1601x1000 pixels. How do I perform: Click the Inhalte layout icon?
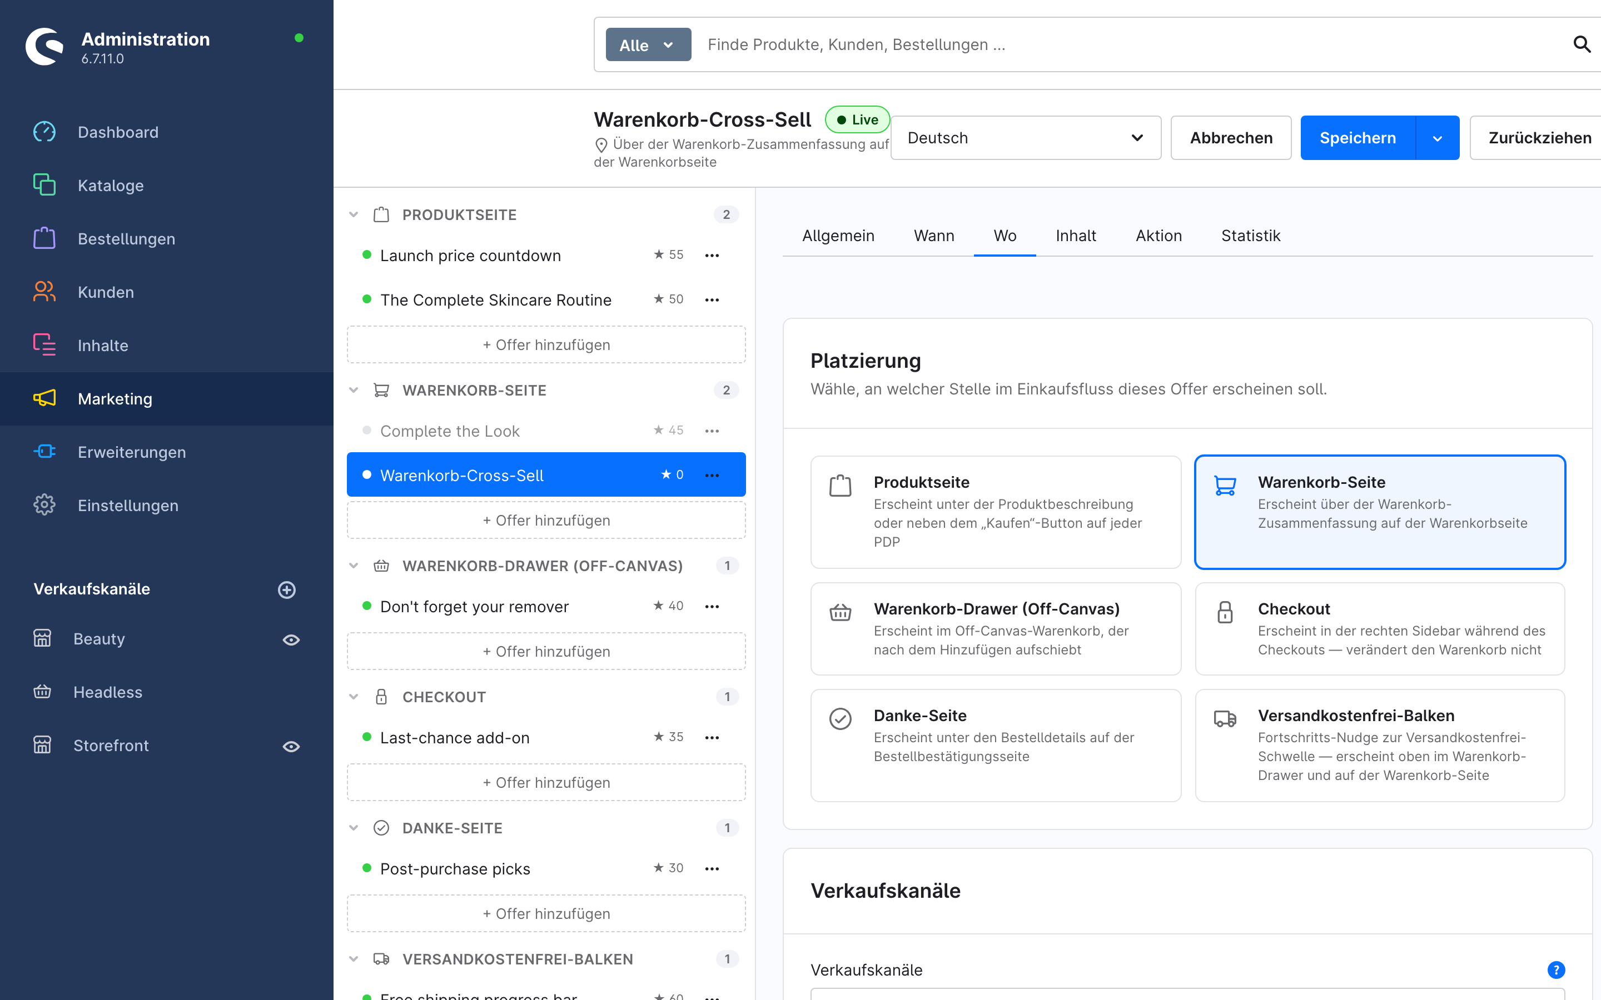pyautogui.click(x=44, y=345)
